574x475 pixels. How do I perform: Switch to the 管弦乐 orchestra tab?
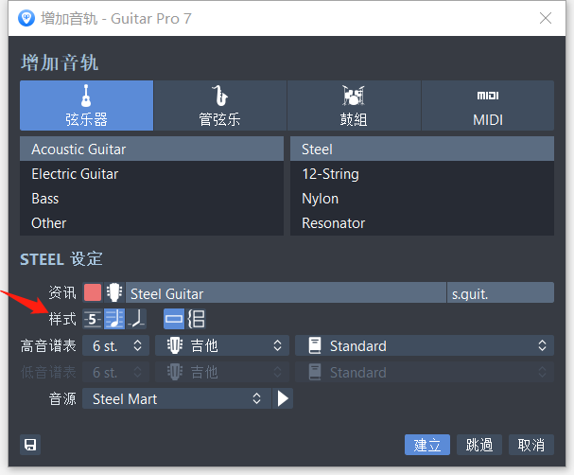[x=220, y=105]
